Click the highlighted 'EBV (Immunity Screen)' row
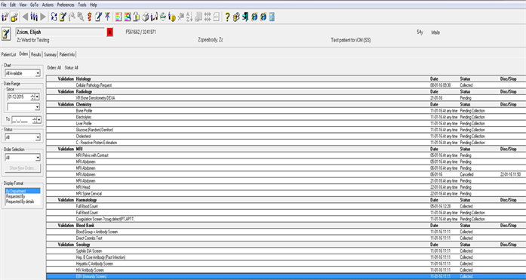This screenshot has height=280, width=526. pos(286,276)
